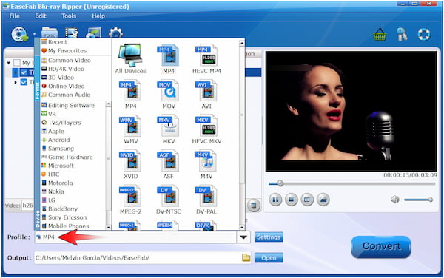This screenshot has height=278, width=444.
Task: Open snapshot folder button in player
Action: tap(323, 200)
